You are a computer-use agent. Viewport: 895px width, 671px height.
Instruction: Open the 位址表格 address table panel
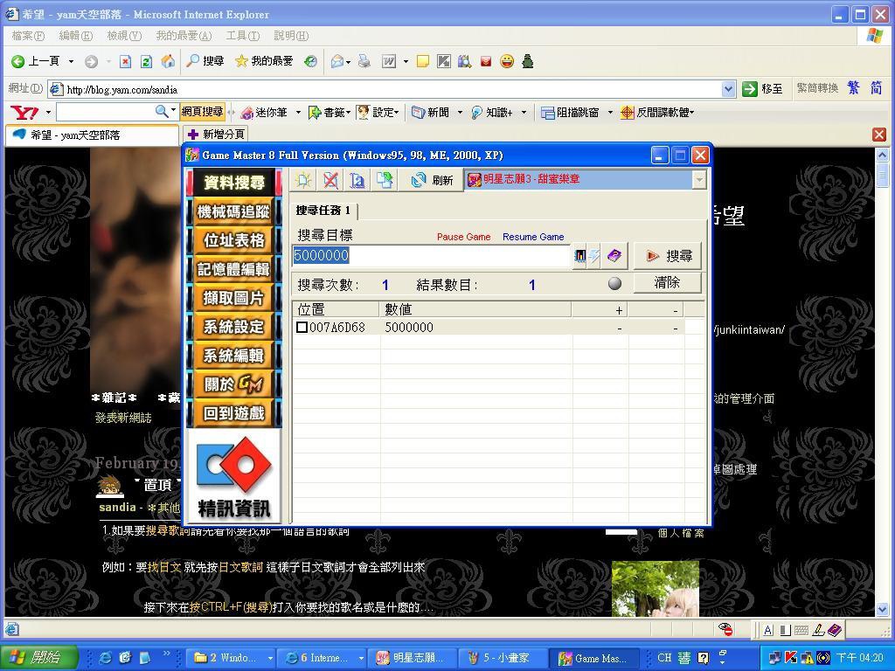pyautogui.click(x=234, y=240)
